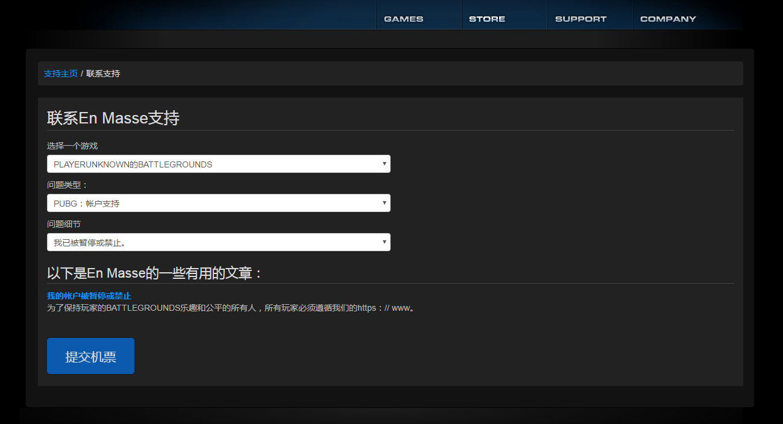Viewport: 783px width, 424px height.
Task: Click the article description text about BATTLEGROUNDS
Action: pos(231,308)
